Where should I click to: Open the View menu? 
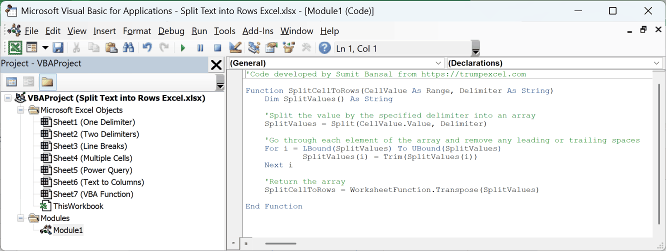[77, 31]
